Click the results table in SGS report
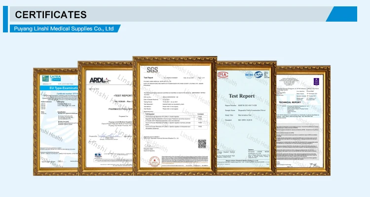Screen dimensions: 370x197 pos(176,121)
